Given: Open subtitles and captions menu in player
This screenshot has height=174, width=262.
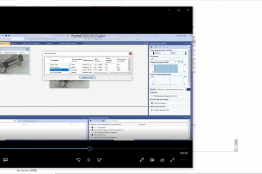Looking at the screenshot, I should (x=5, y=160).
